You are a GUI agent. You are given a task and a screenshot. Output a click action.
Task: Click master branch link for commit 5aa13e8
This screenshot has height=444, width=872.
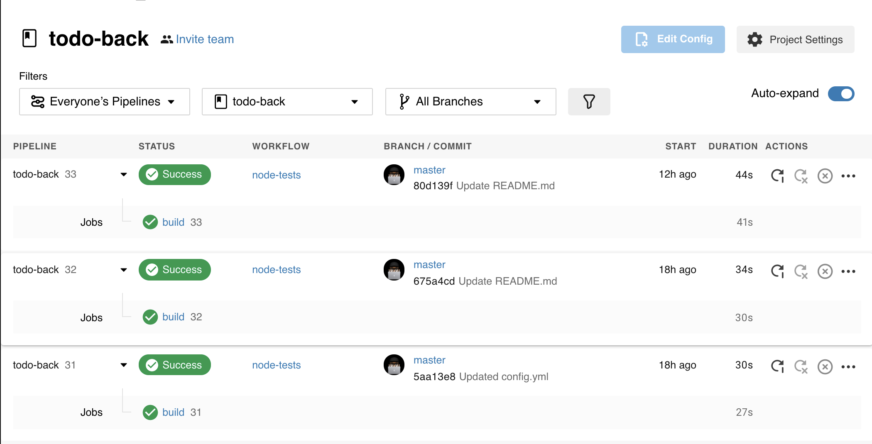(x=429, y=360)
